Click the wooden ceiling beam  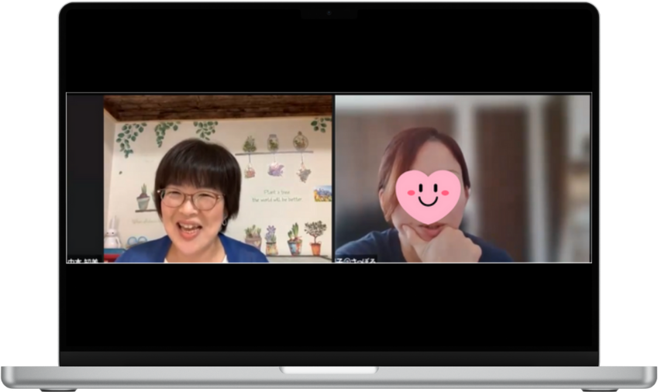coord(217,106)
